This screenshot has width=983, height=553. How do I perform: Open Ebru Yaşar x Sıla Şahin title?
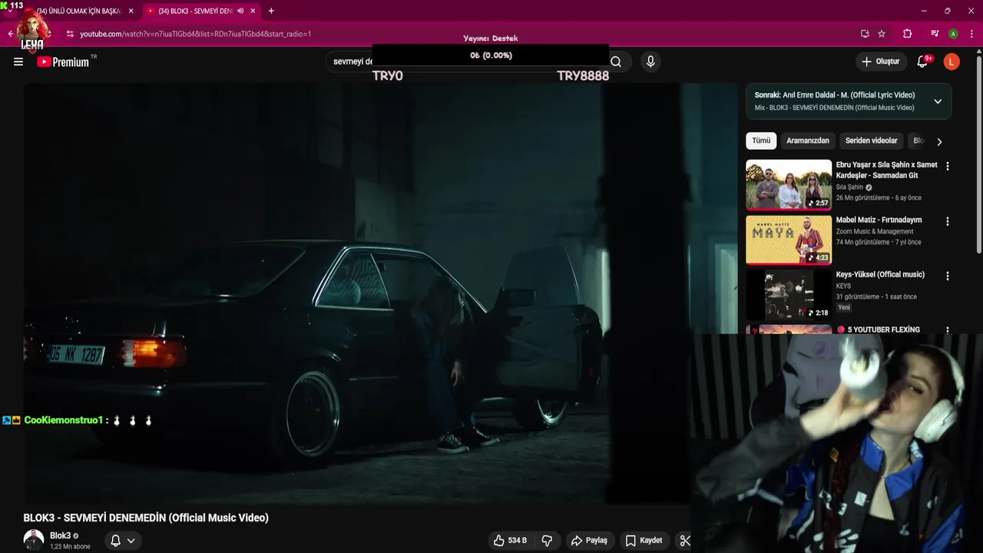click(887, 170)
